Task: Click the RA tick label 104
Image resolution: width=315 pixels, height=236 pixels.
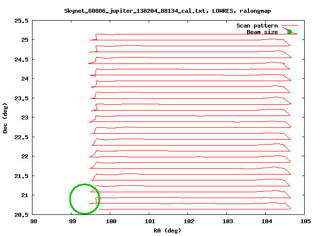Action: click(267, 221)
